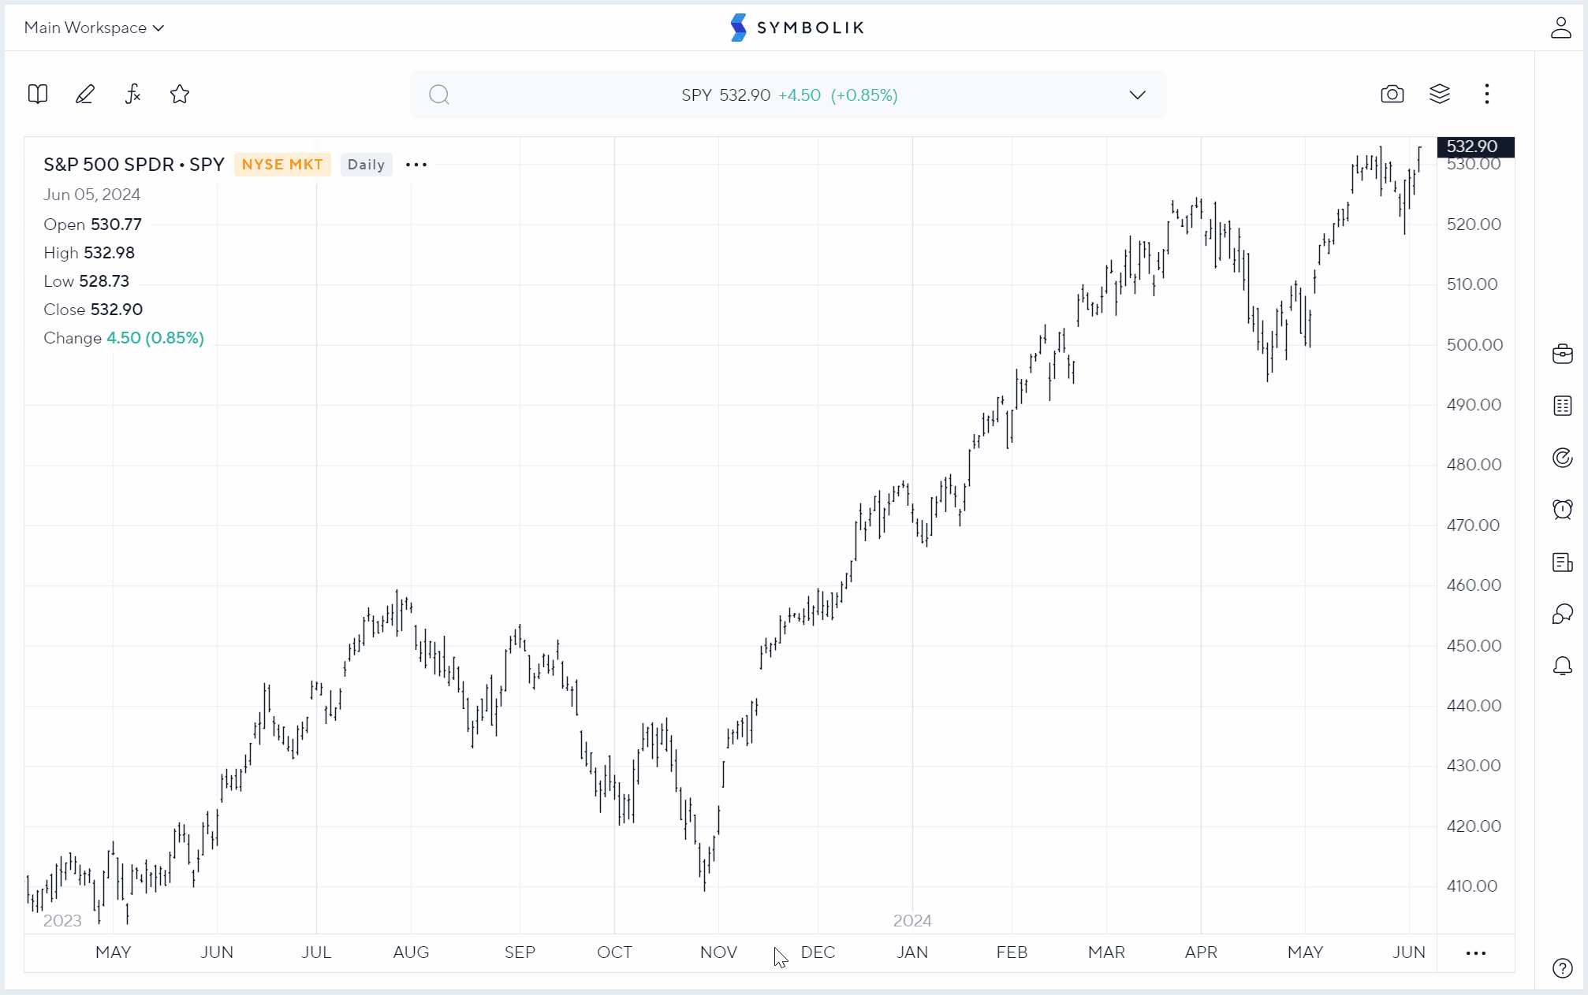Expand the symbol search dropdown chevron
This screenshot has width=1588, height=995.
(1137, 95)
